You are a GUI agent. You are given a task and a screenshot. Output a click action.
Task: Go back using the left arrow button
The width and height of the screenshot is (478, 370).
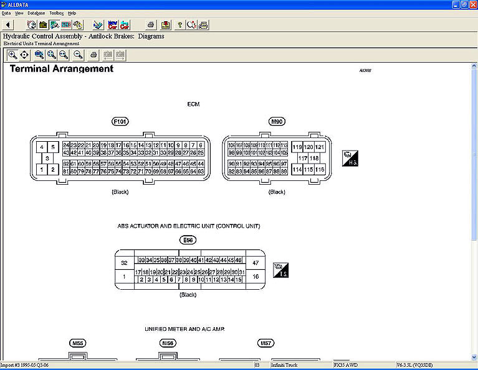click(7, 25)
